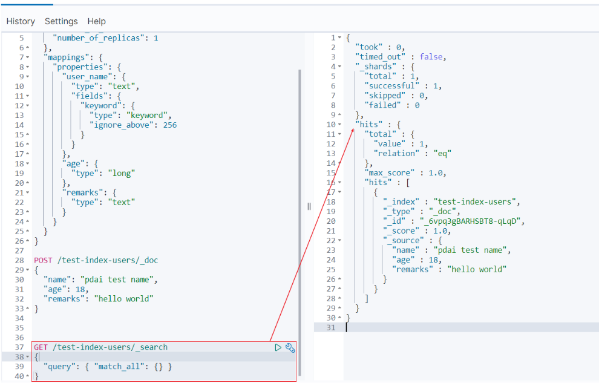
Task: Collapse the "keyword" sub-field block on line 12
Action: point(27,106)
